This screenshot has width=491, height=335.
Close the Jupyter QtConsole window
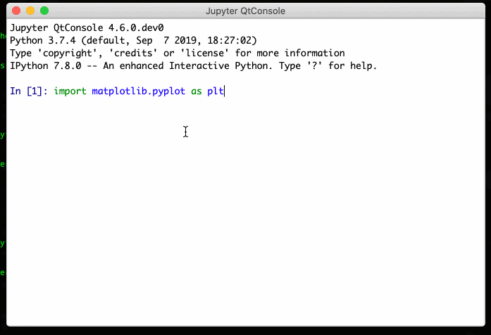[x=16, y=11]
